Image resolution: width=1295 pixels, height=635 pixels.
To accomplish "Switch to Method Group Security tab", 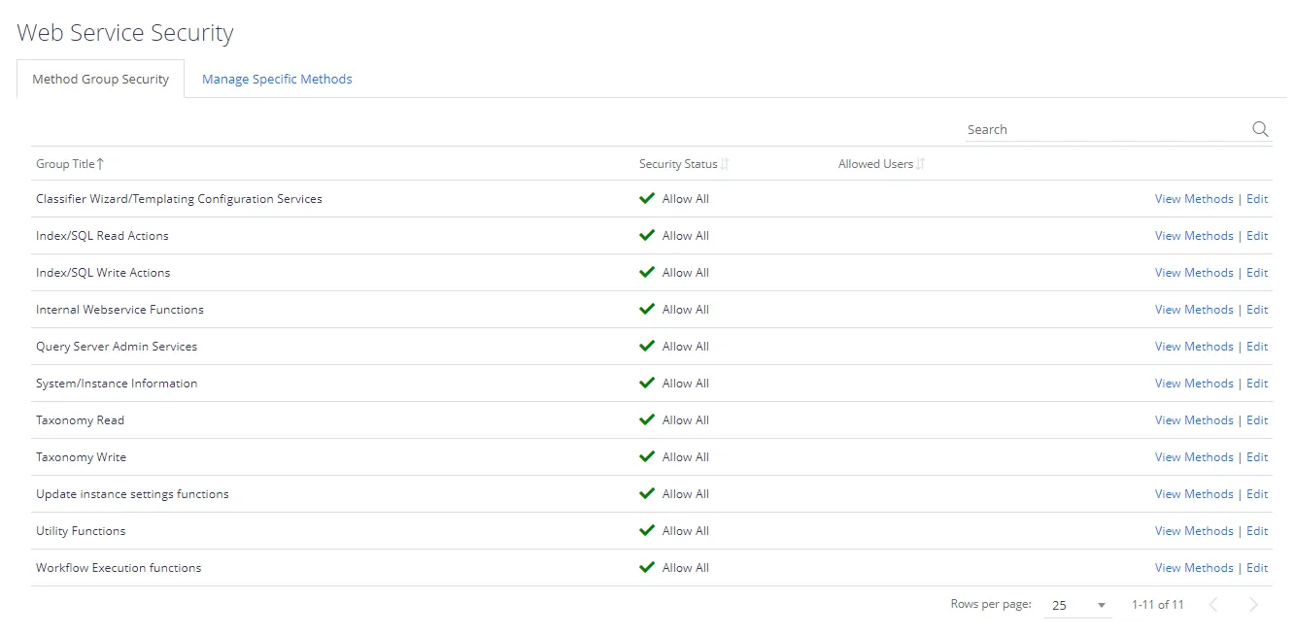I will [101, 79].
